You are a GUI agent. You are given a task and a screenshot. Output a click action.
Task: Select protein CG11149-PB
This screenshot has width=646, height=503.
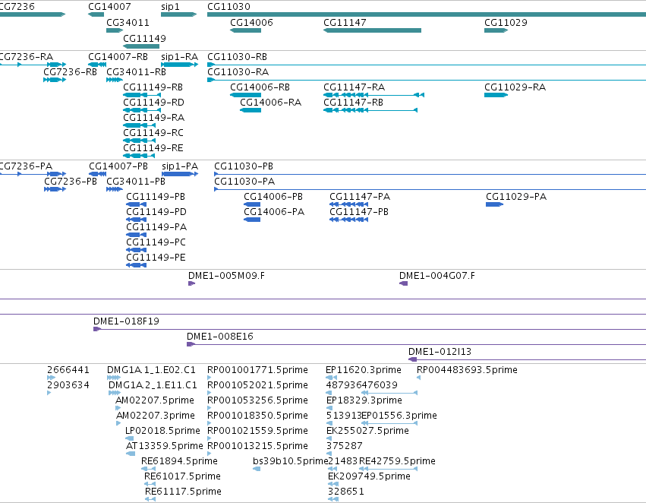click(x=137, y=204)
